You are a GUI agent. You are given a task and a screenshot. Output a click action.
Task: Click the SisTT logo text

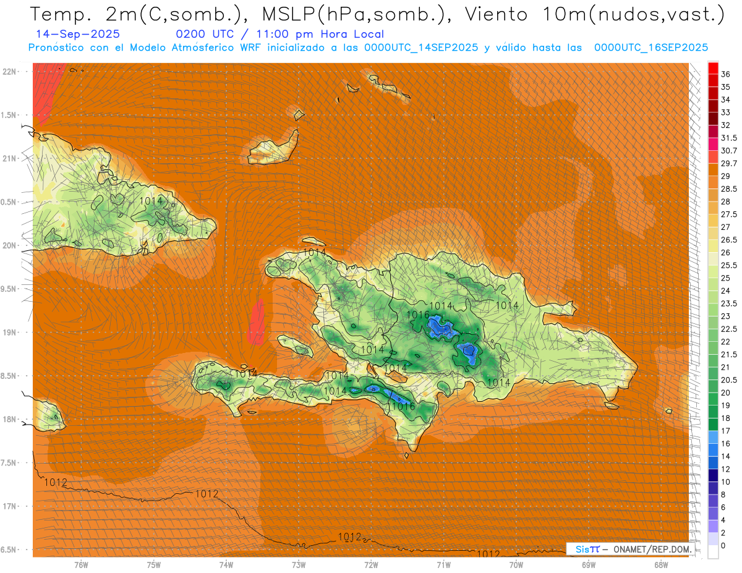(x=587, y=550)
